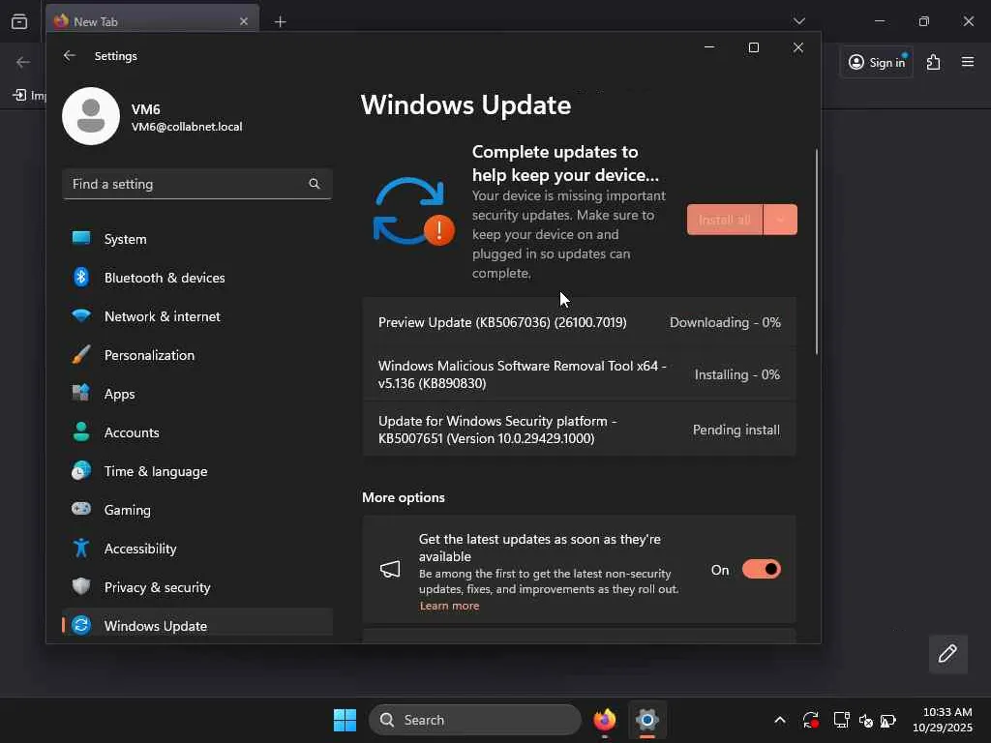
Task: Click the megaphone icon beside latest updates
Action: click(x=390, y=569)
